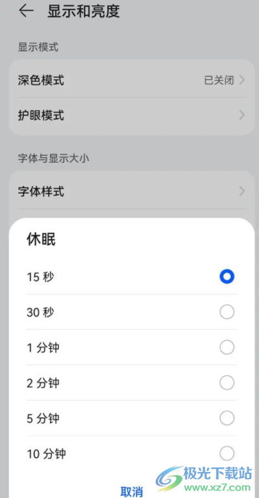Screen dimensions: 259x498
Task: Select the 2 分钟 radio button
Action: [x=227, y=383]
